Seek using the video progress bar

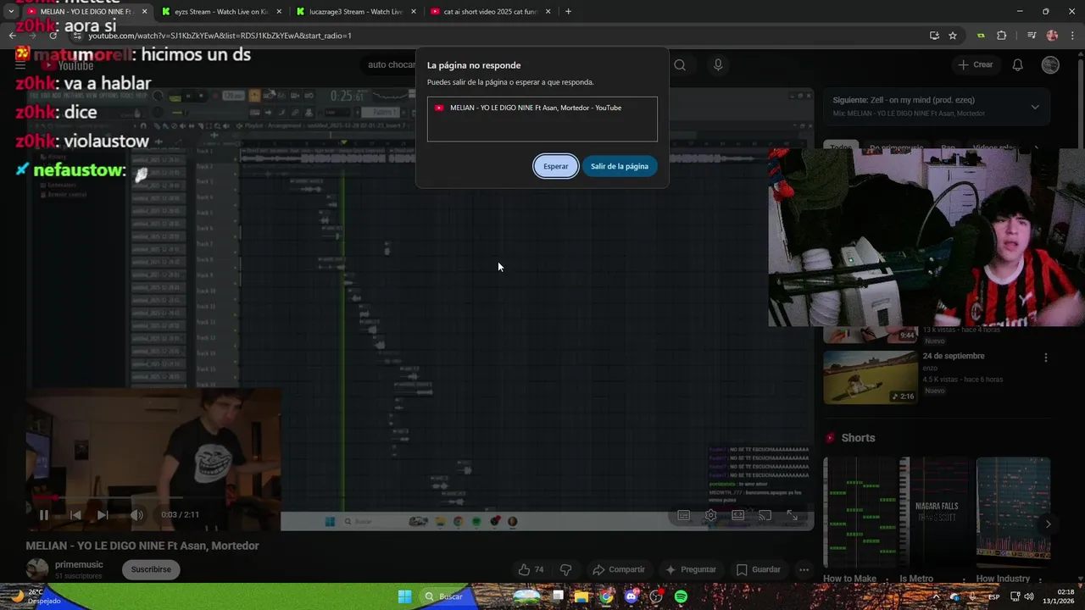click(420, 498)
